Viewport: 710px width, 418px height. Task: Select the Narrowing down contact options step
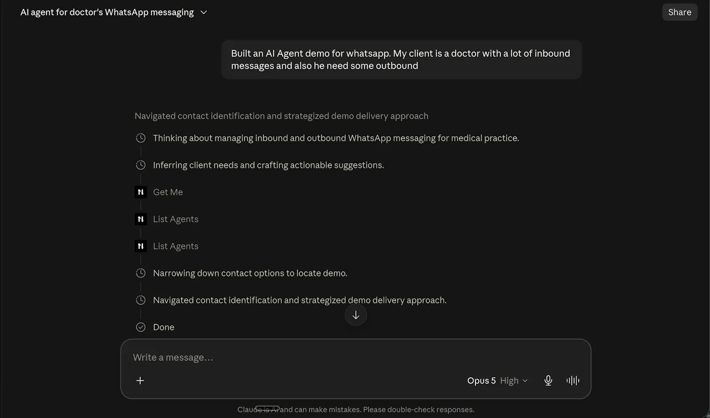[x=250, y=273]
